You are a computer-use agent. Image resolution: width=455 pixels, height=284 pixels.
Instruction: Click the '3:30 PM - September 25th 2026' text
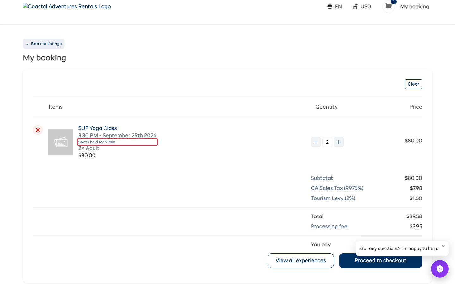pyautogui.click(x=117, y=135)
